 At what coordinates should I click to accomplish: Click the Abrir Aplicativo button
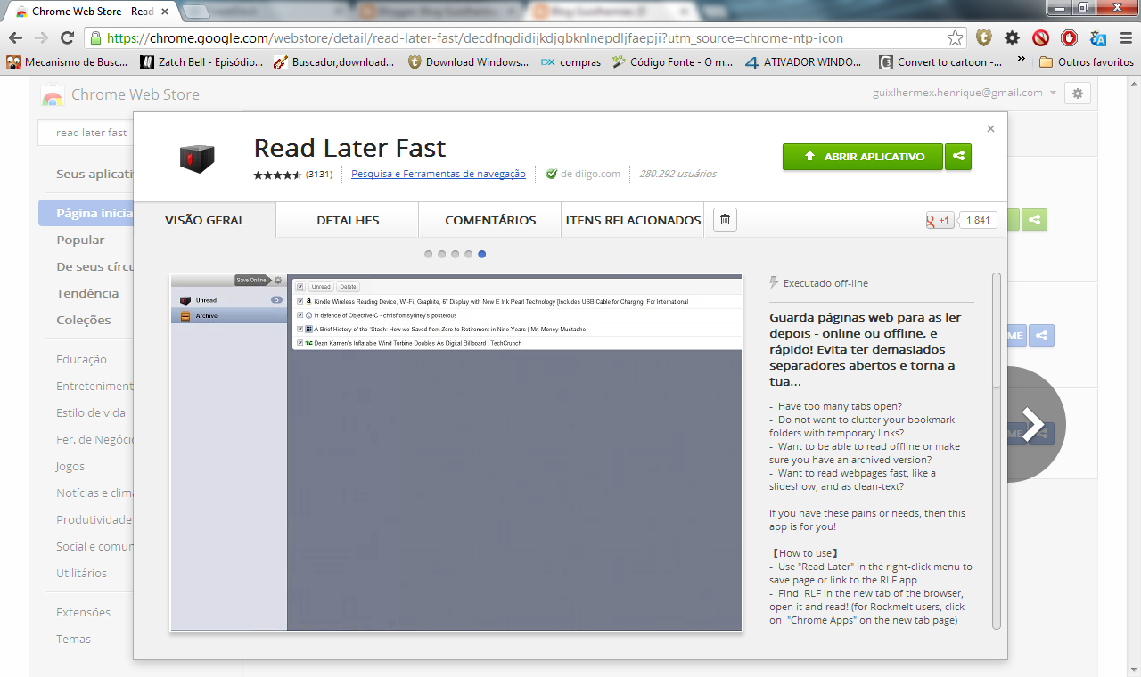coord(863,156)
